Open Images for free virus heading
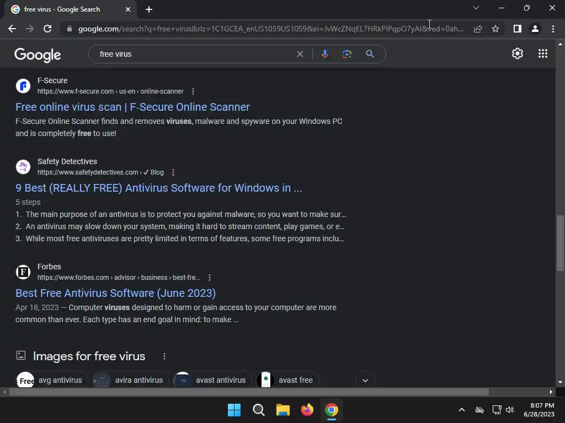 tap(89, 356)
